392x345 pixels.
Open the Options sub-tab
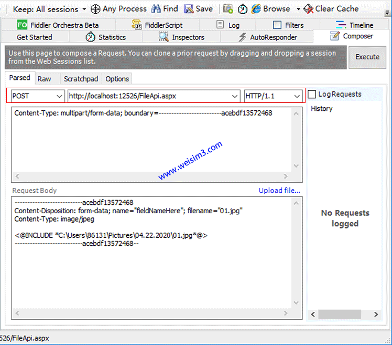[117, 79]
